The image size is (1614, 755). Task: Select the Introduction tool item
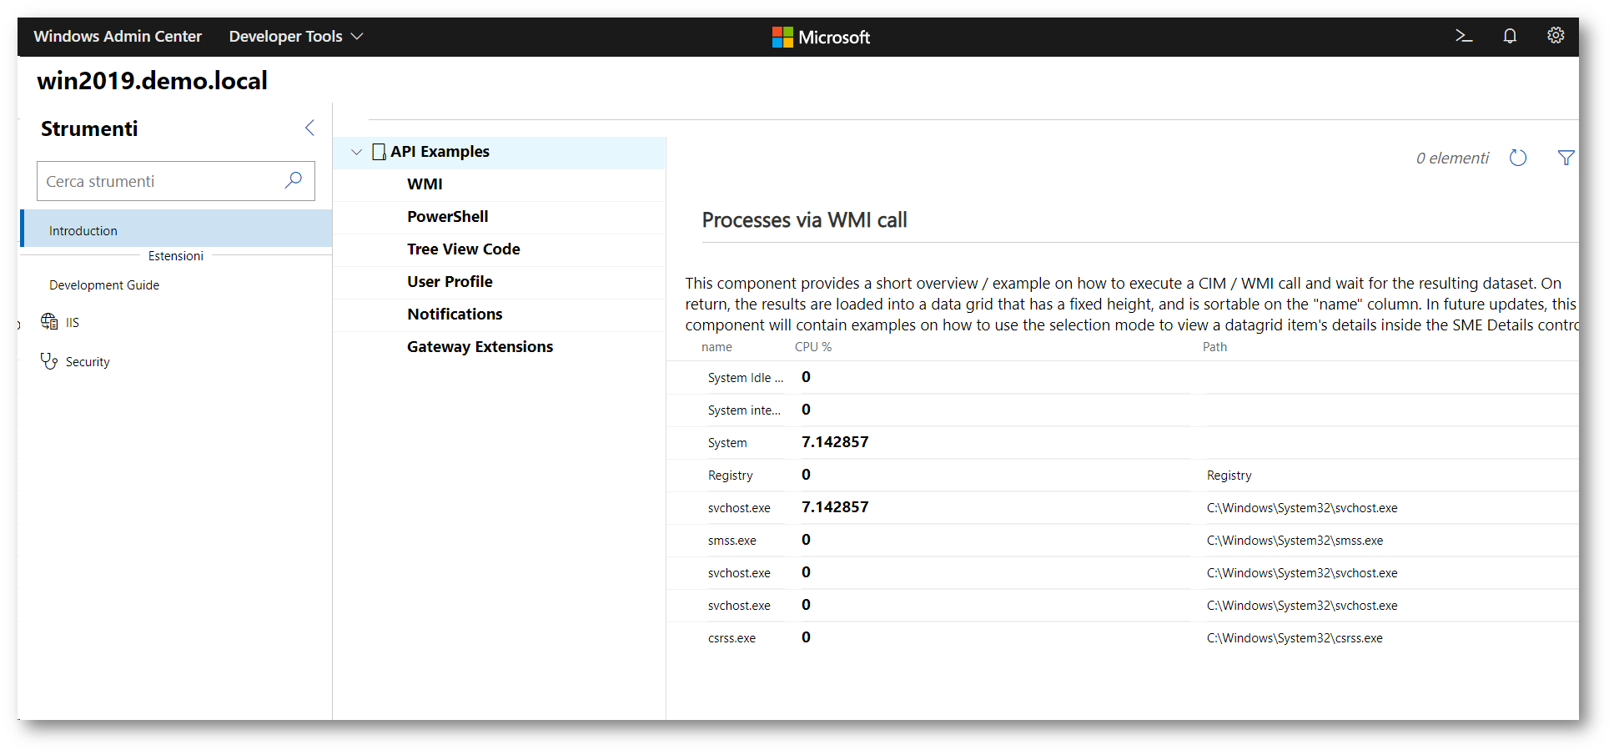coord(83,231)
